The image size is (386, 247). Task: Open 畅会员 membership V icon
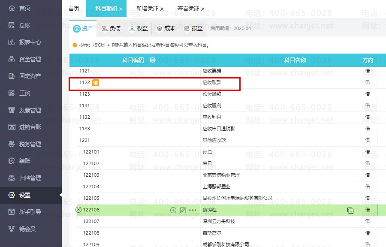pos(12,229)
